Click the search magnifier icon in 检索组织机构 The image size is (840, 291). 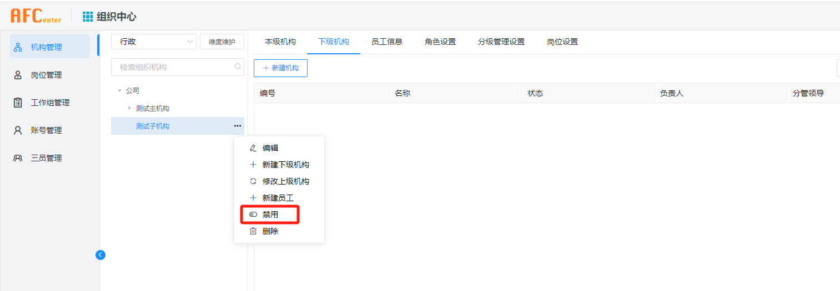238,67
